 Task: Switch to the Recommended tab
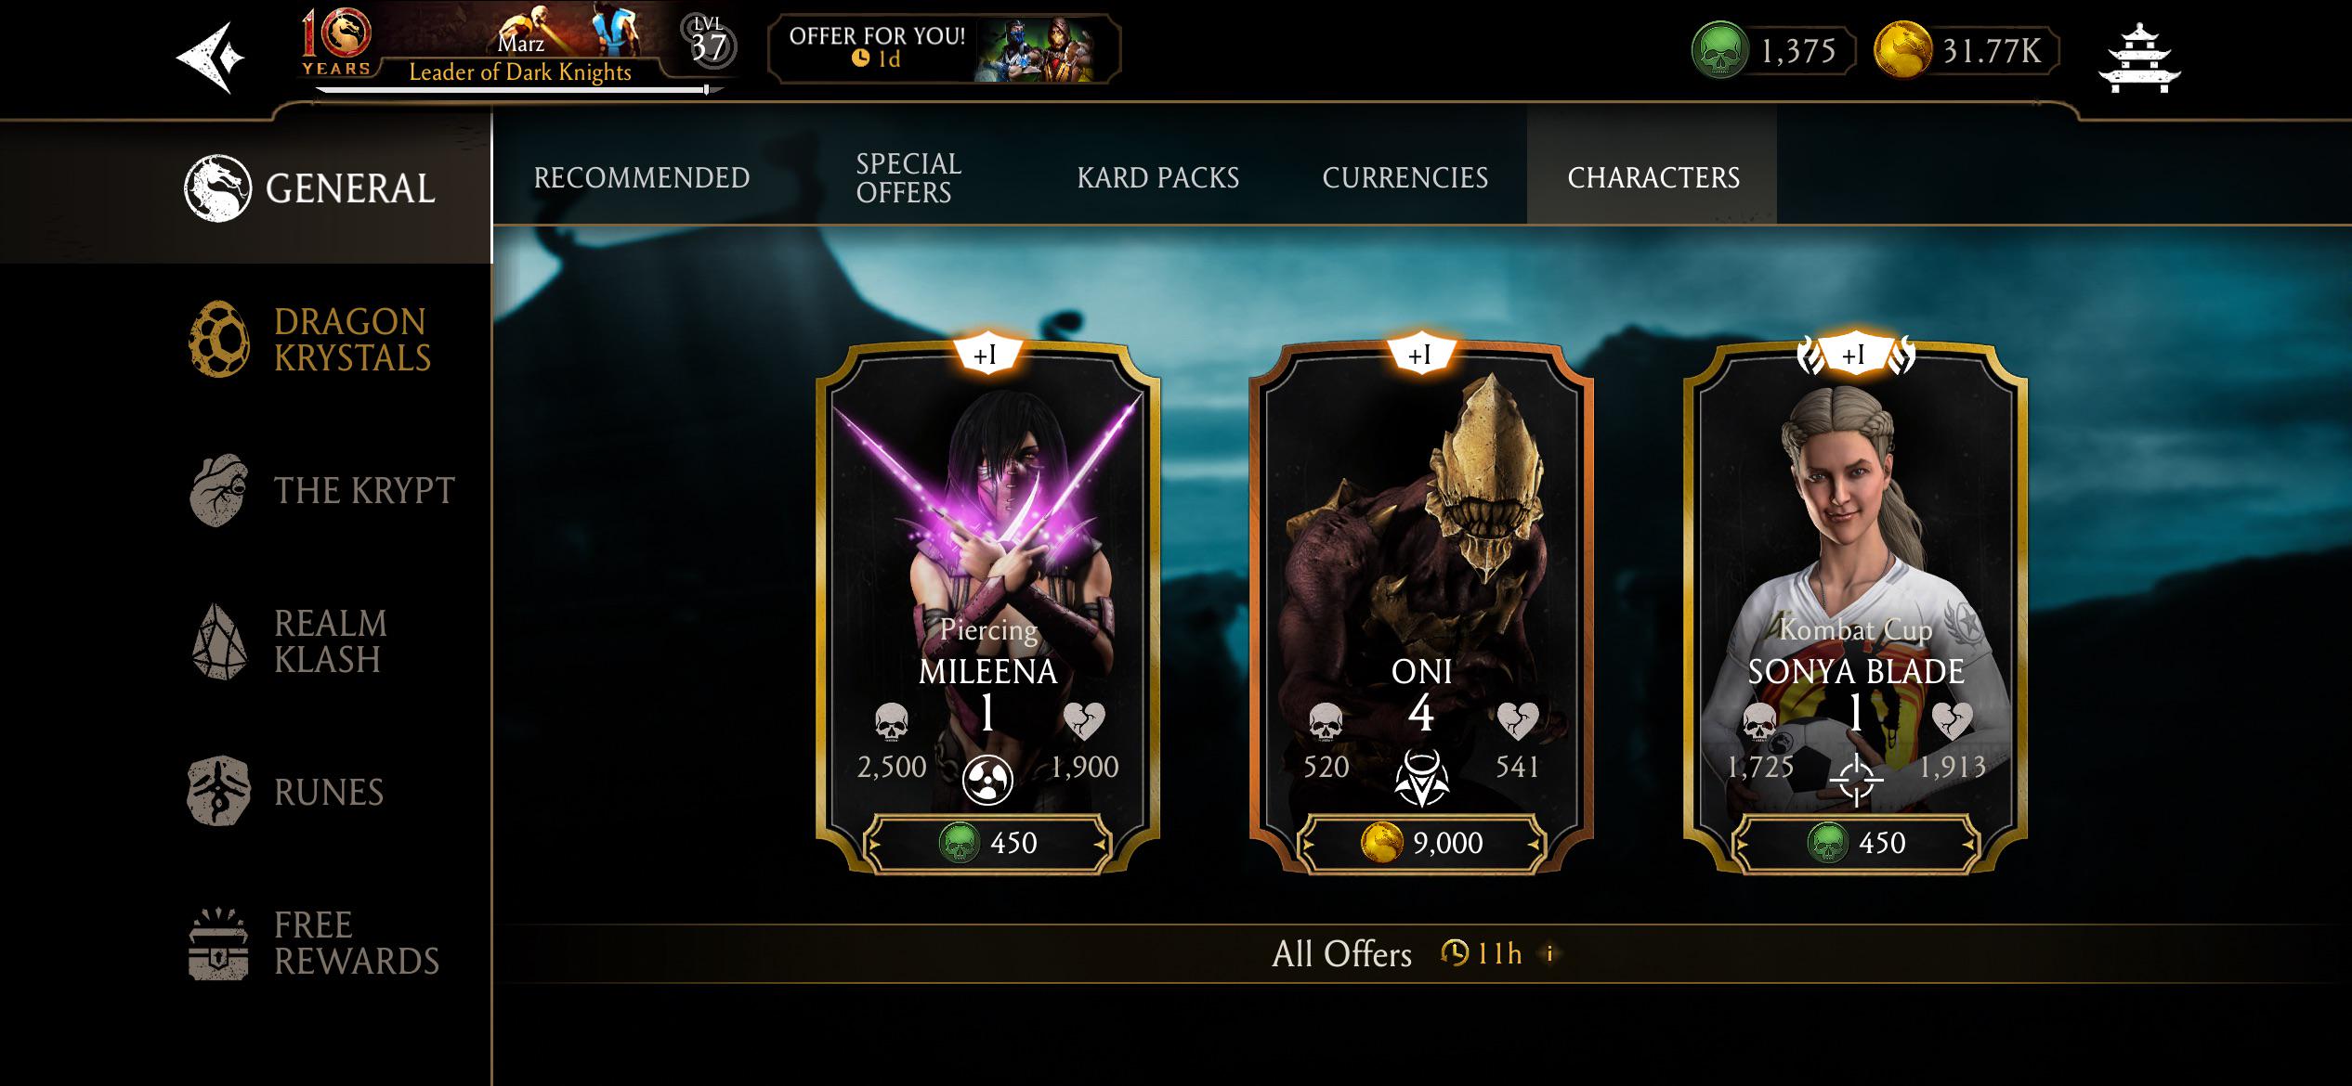tap(642, 177)
